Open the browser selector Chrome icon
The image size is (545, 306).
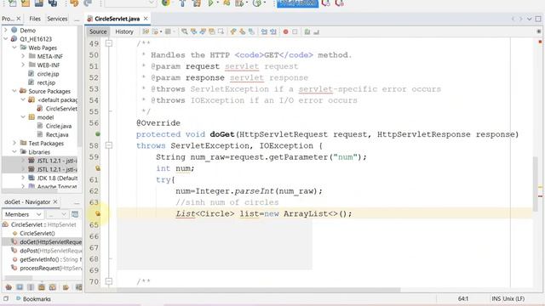click(x=166, y=3)
